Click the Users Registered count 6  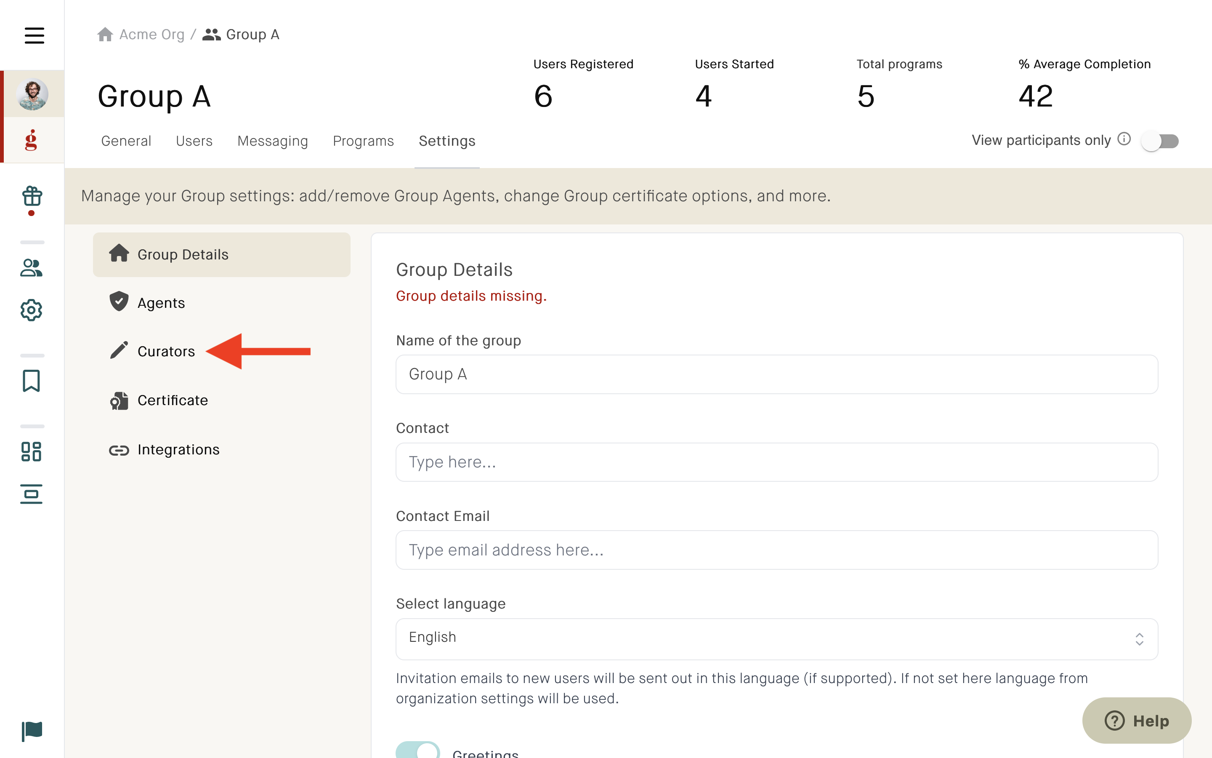click(543, 96)
